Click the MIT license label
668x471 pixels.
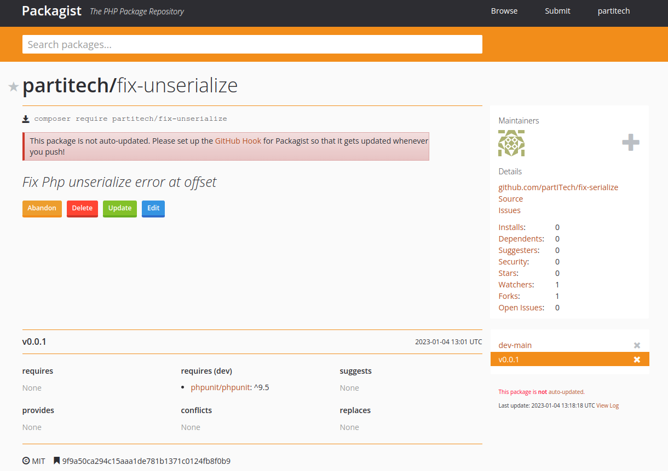pyautogui.click(x=38, y=461)
